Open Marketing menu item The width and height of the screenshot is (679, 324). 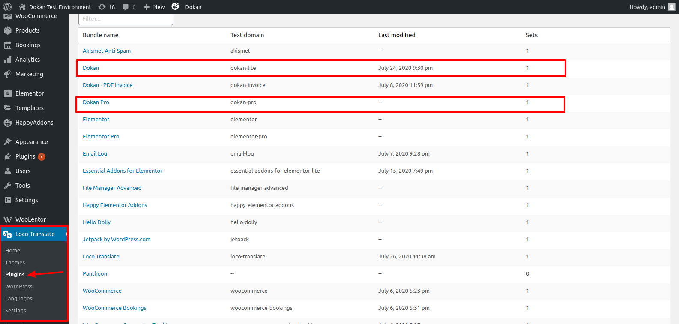(29, 74)
